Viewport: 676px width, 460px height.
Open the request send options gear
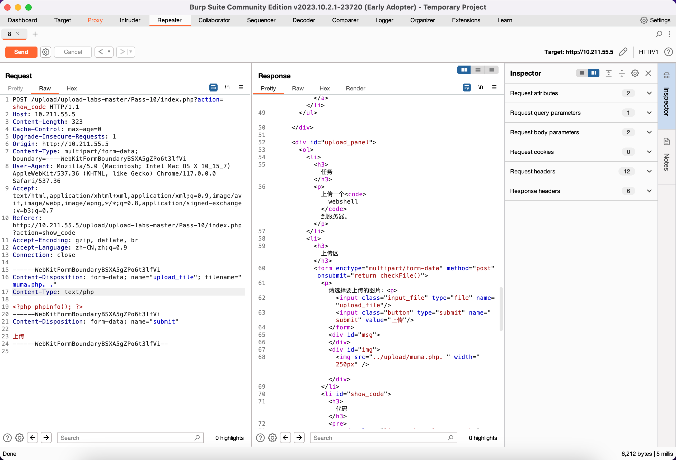(46, 52)
